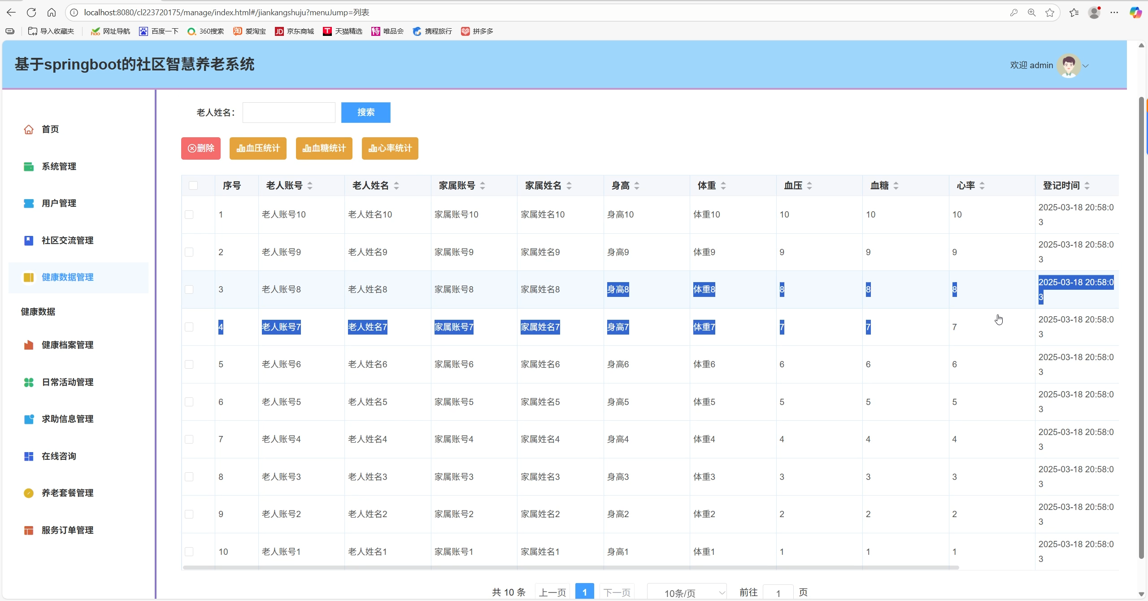The image size is (1148, 601).
Task: Click the green 系统管理 sidebar icon
Action: pyautogui.click(x=29, y=167)
